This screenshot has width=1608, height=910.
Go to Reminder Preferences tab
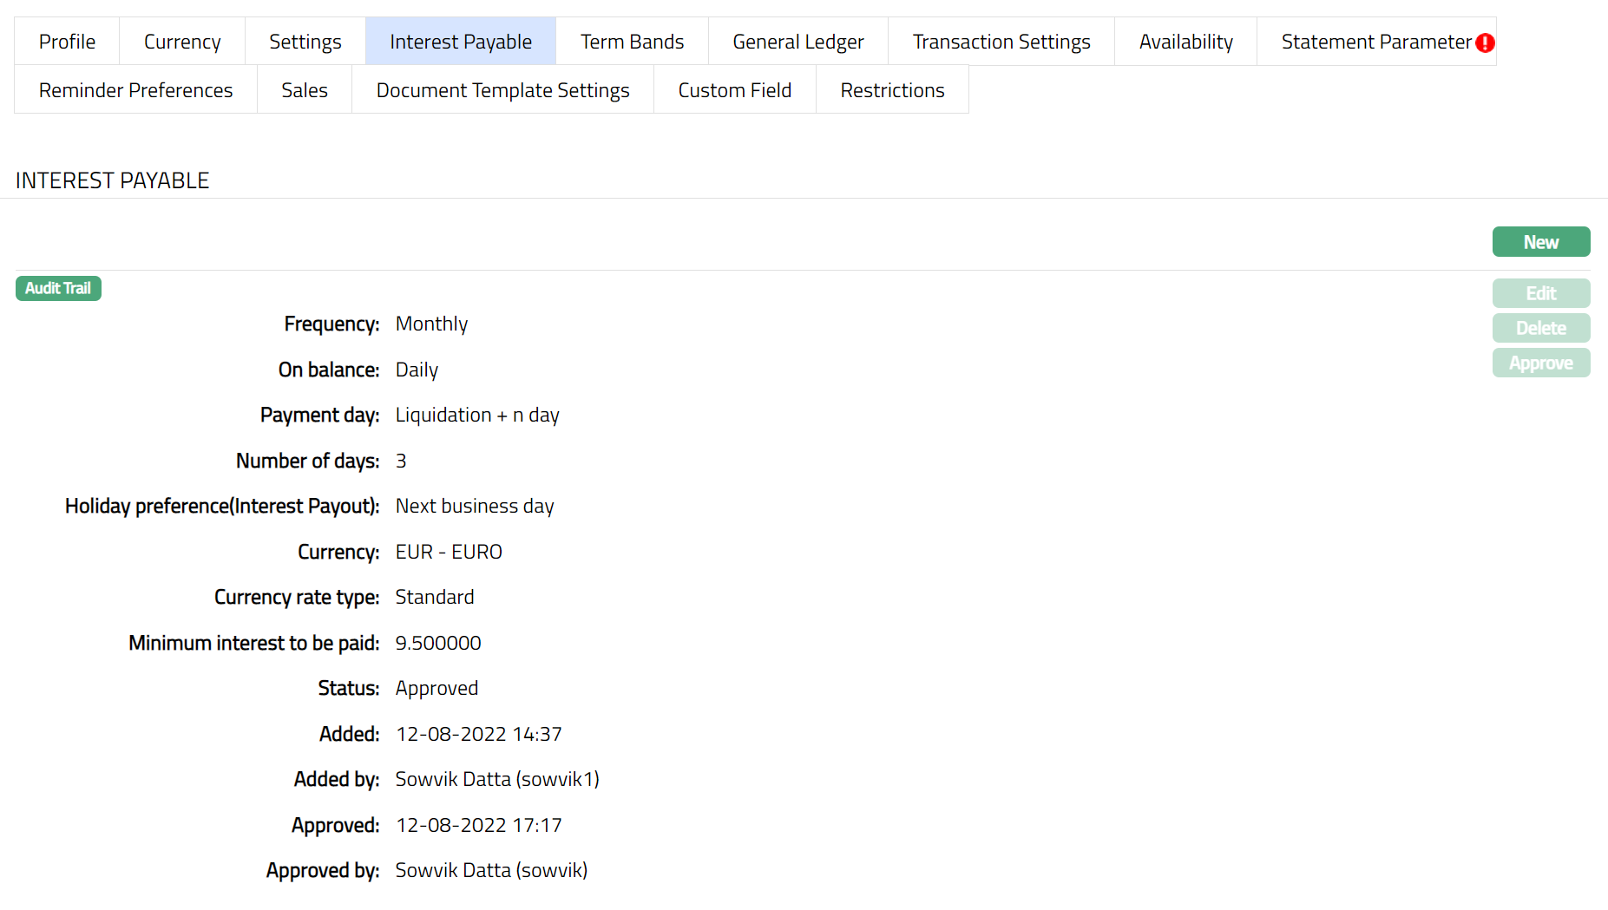135,90
